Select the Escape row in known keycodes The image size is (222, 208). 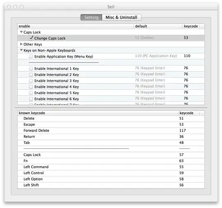pyautogui.click(x=111, y=125)
